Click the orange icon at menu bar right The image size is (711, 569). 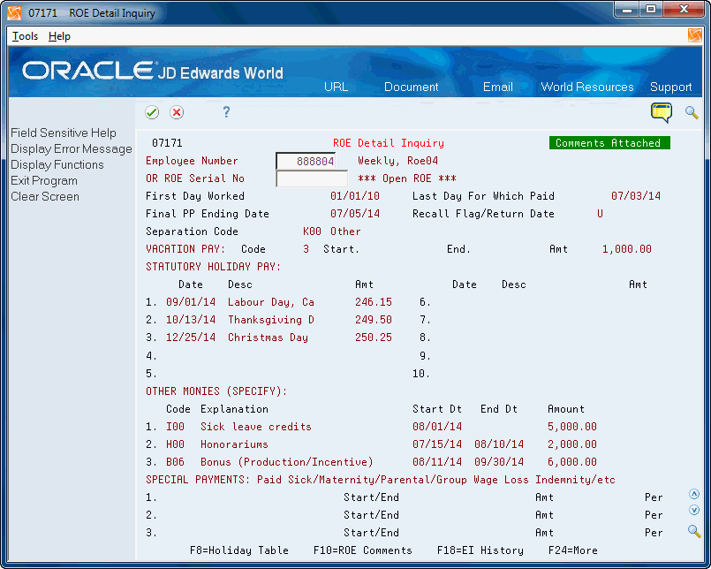point(695,35)
